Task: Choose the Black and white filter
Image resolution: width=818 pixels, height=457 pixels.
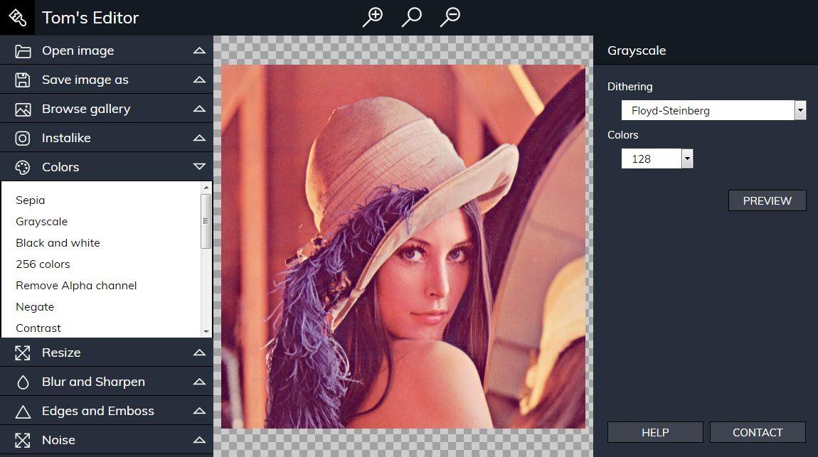Action: coord(58,243)
